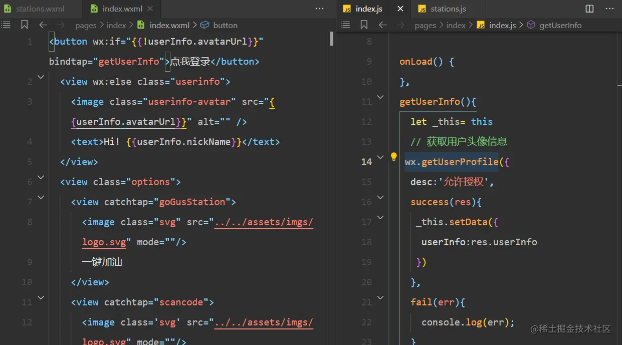Screen dimensions: 622x345
Task: Click 'userInfo:res.userInfo' on line 18
Action: pyautogui.click(x=479, y=242)
